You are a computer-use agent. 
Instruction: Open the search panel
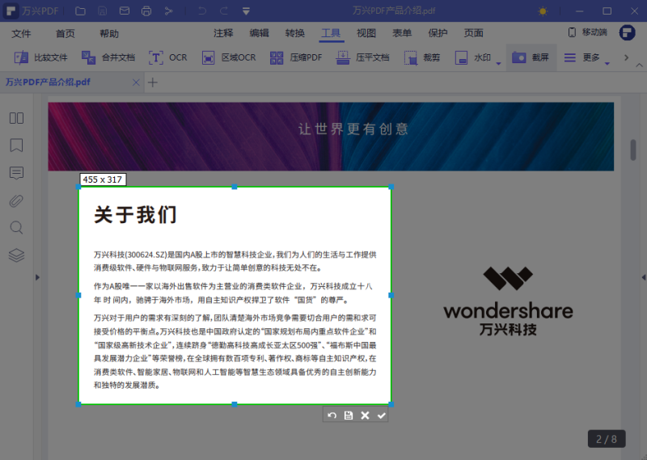(x=16, y=228)
